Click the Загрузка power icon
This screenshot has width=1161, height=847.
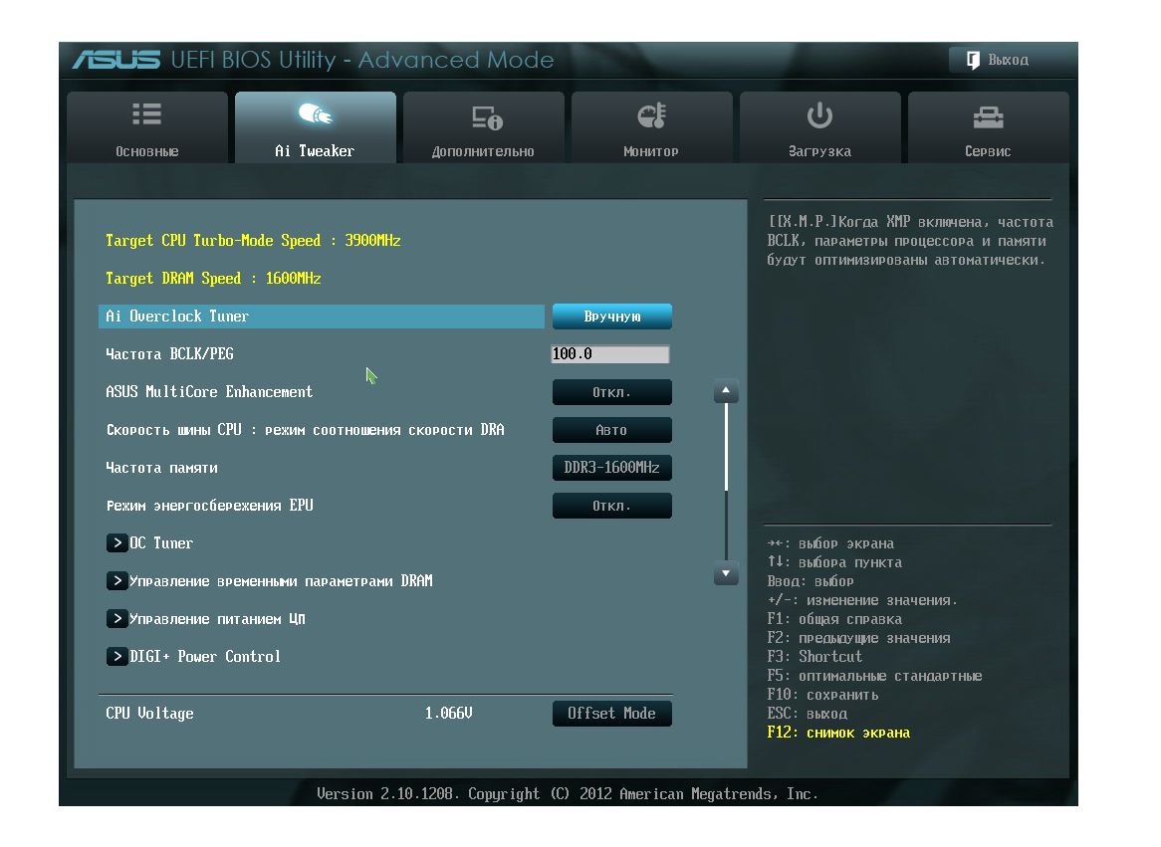819,115
